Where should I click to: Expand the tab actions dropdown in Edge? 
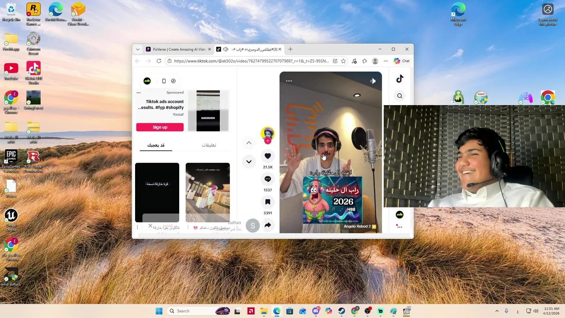(x=138, y=49)
